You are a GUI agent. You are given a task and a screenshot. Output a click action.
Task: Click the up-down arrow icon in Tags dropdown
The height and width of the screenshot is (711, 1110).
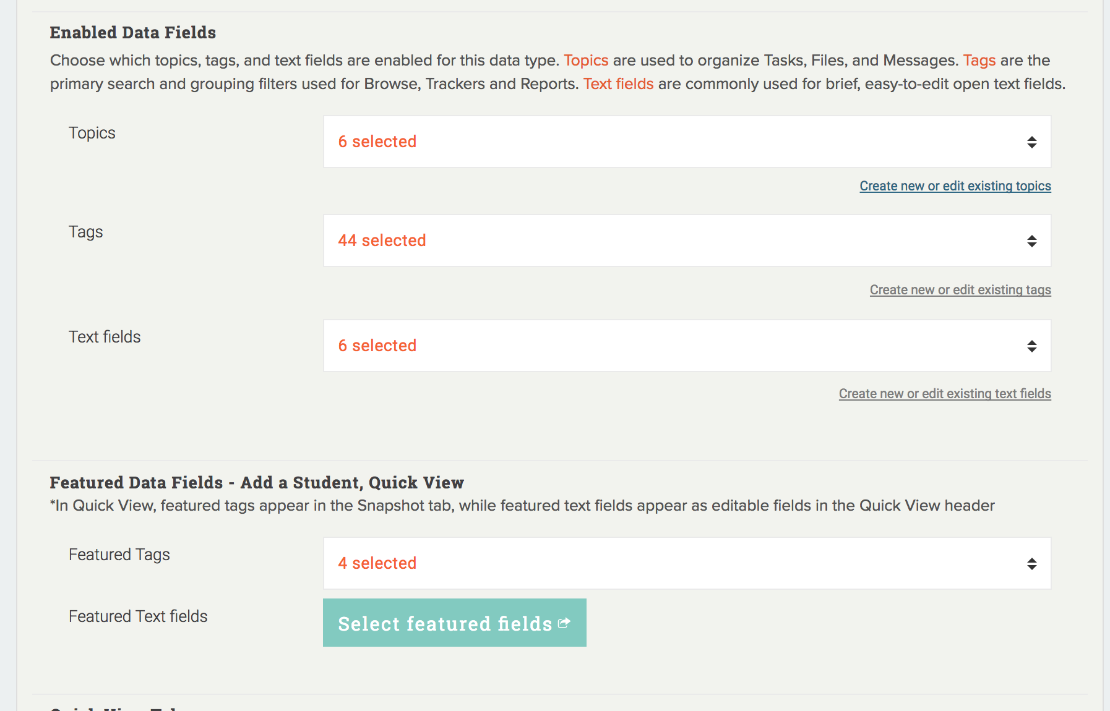tap(1031, 241)
